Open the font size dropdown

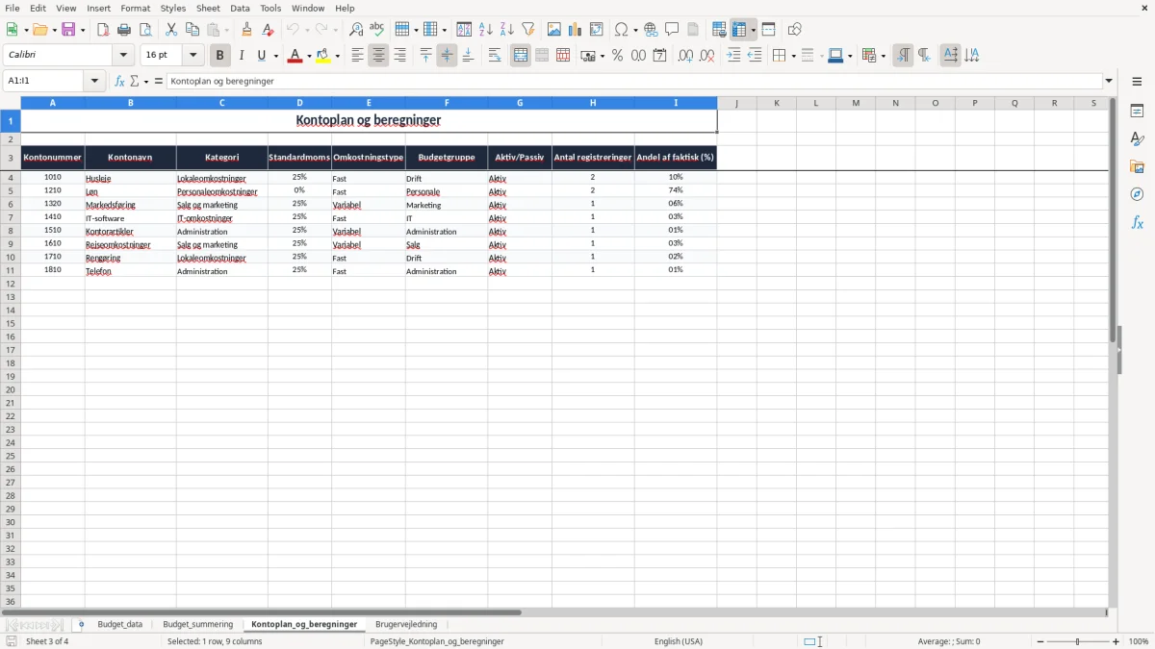[192, 56]
